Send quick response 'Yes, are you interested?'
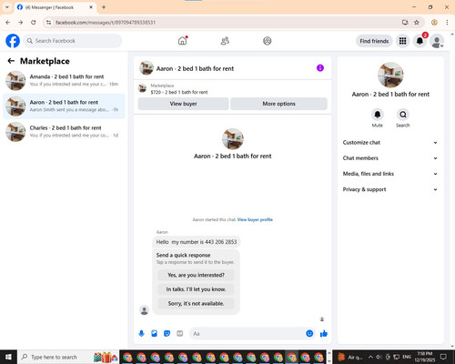 click(x=196, y=275)
